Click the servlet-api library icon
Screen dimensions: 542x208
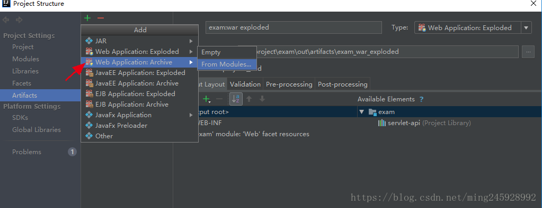pos(381,123)
